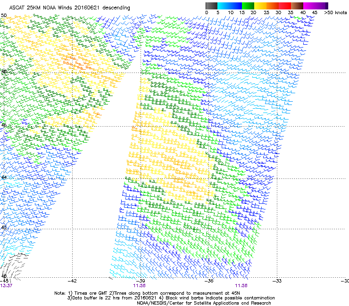Screen dimensions: 349x306
Task: Click the purple '13:37' swath time label
Action: (x=6, y=286)
